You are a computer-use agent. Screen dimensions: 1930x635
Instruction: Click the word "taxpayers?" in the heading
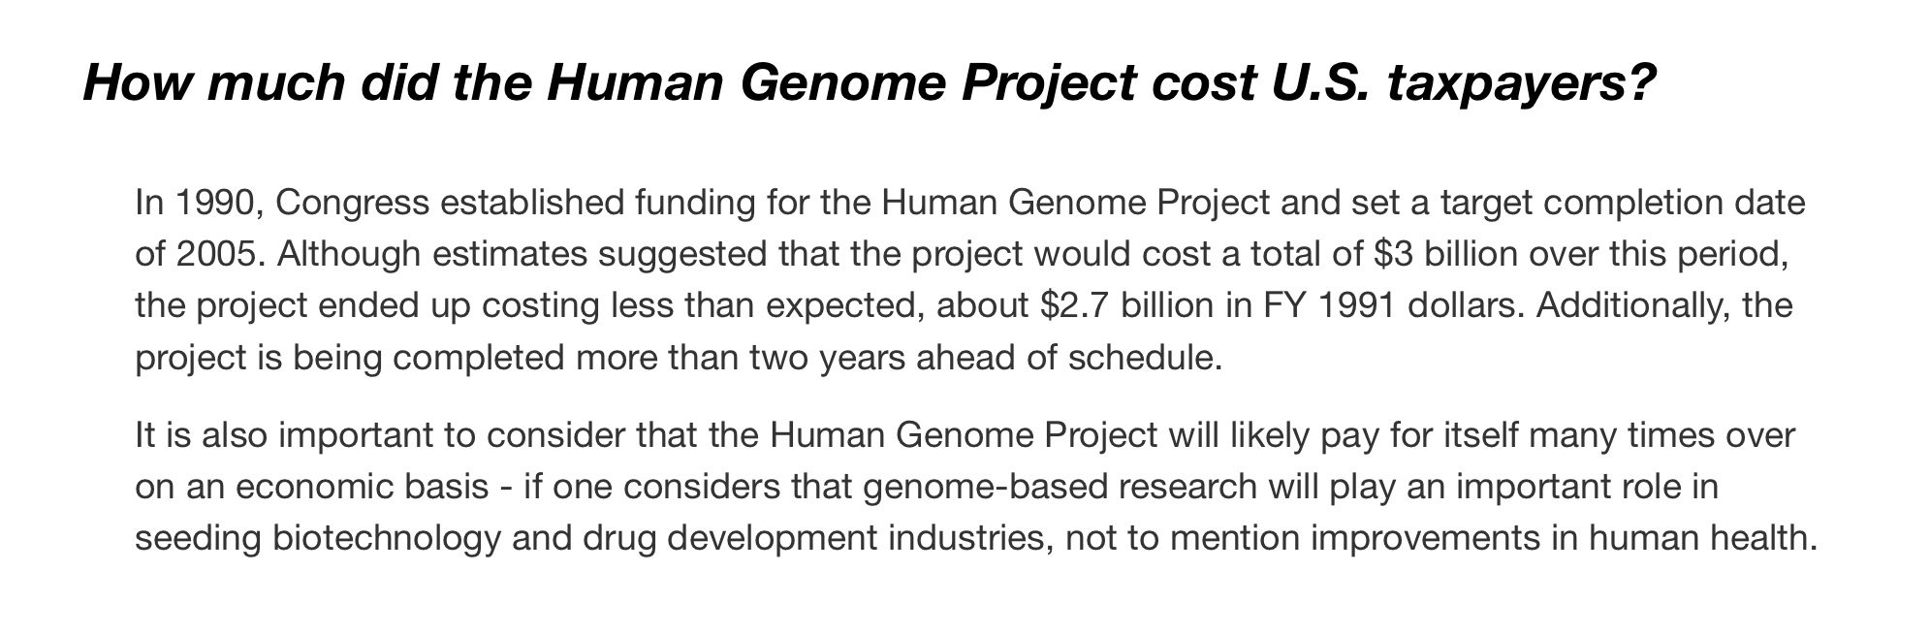click(1519, 83)
